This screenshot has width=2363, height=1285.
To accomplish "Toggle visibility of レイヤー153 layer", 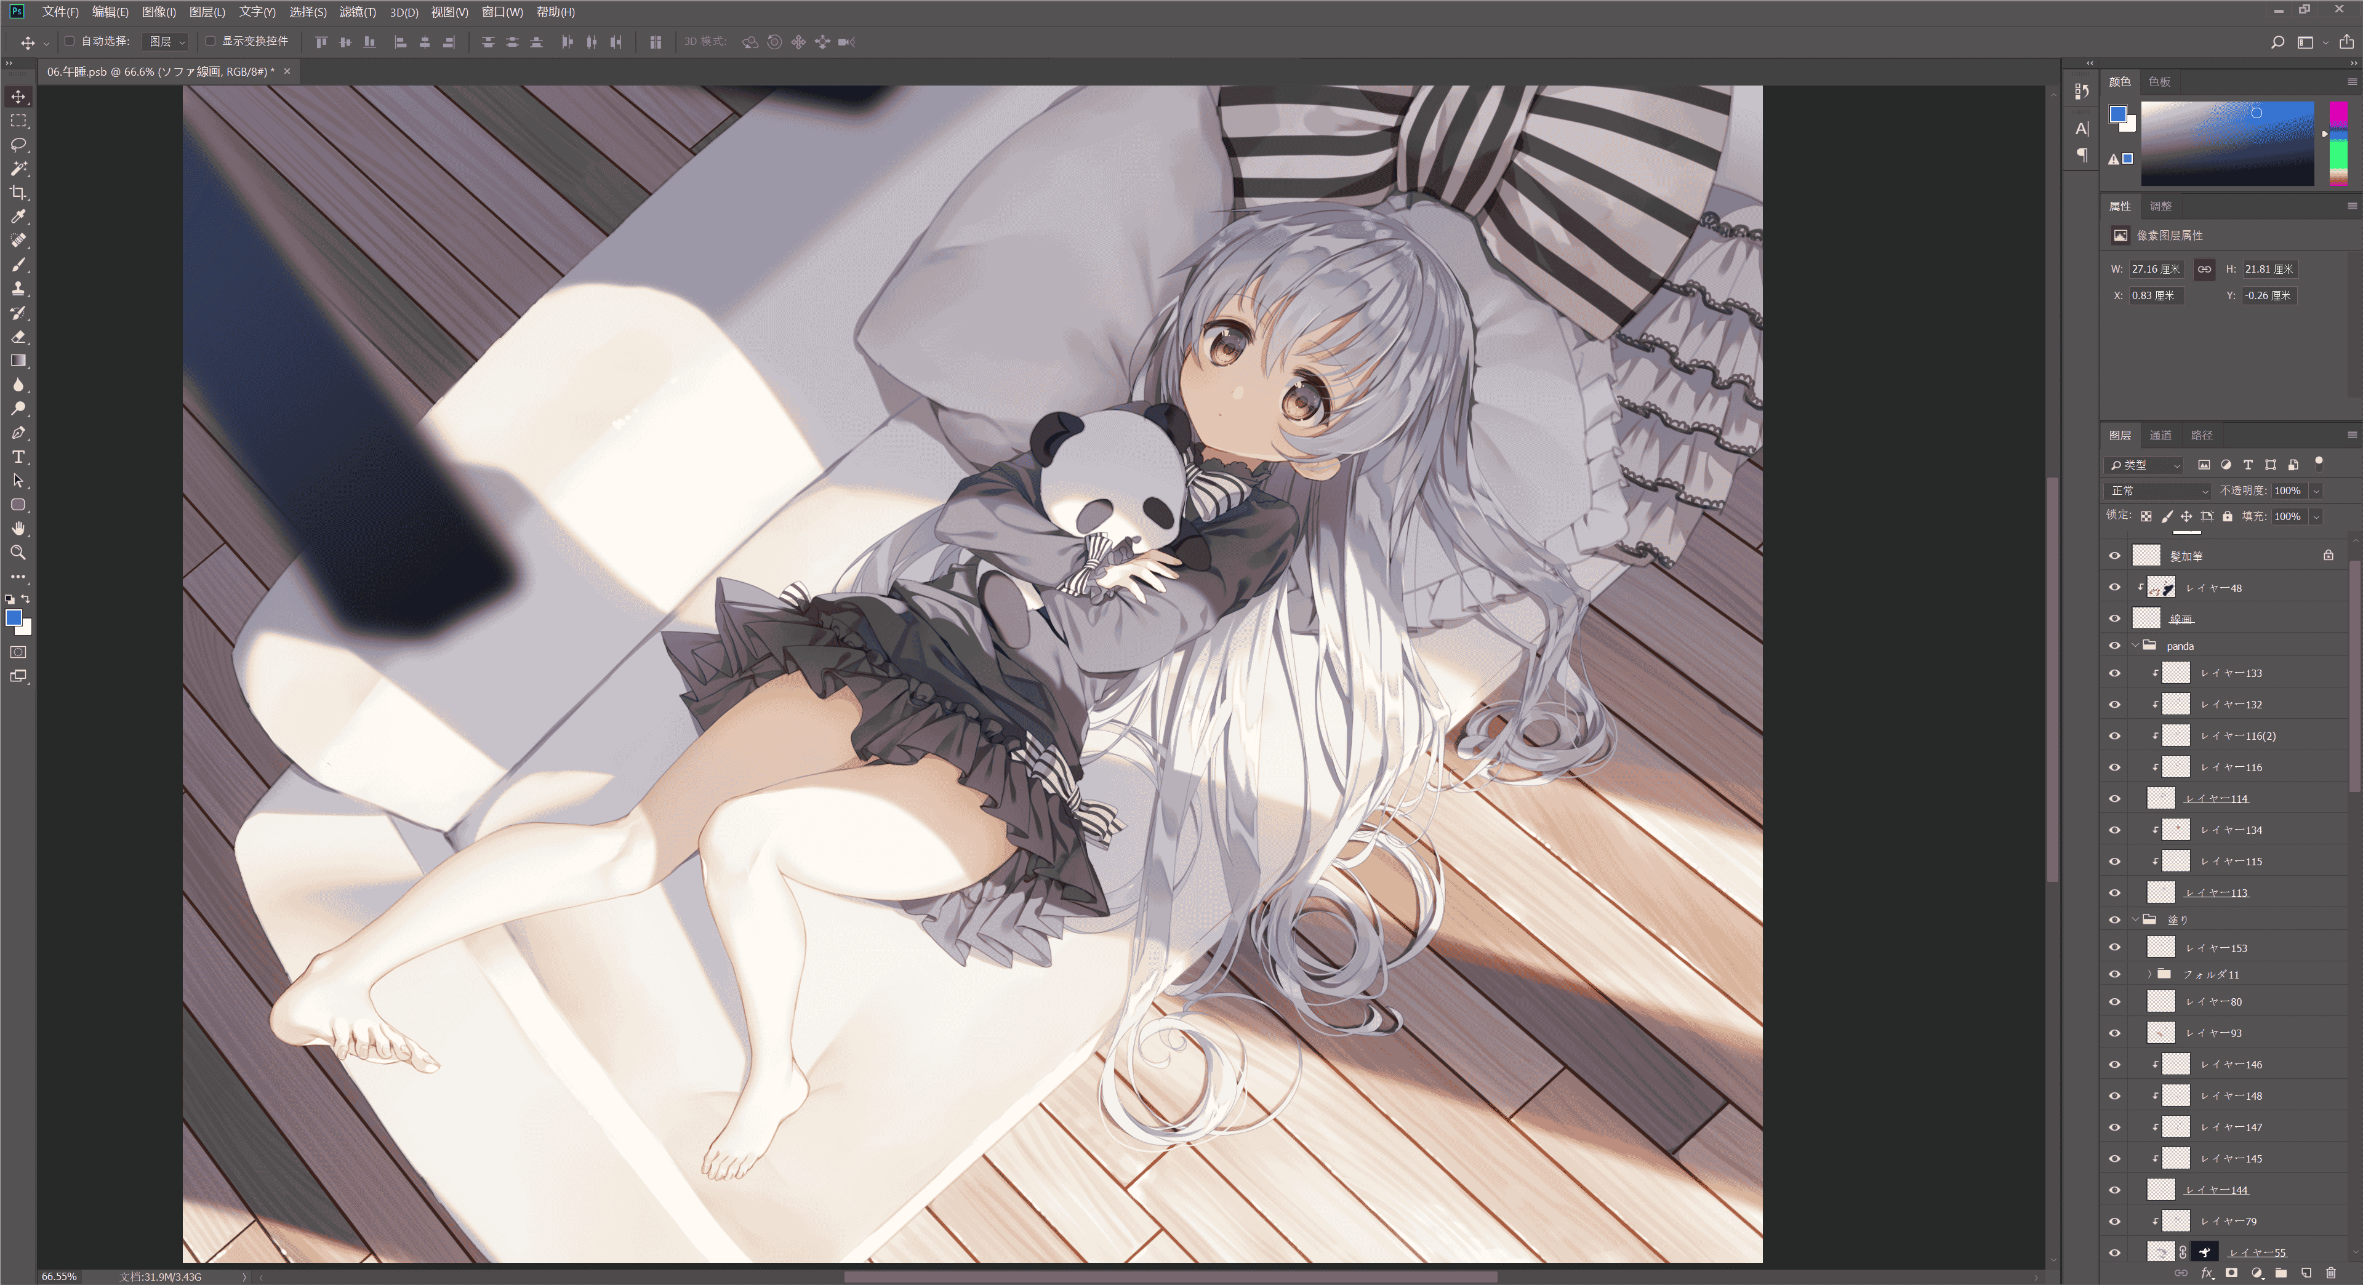I will click(2116, 948).
